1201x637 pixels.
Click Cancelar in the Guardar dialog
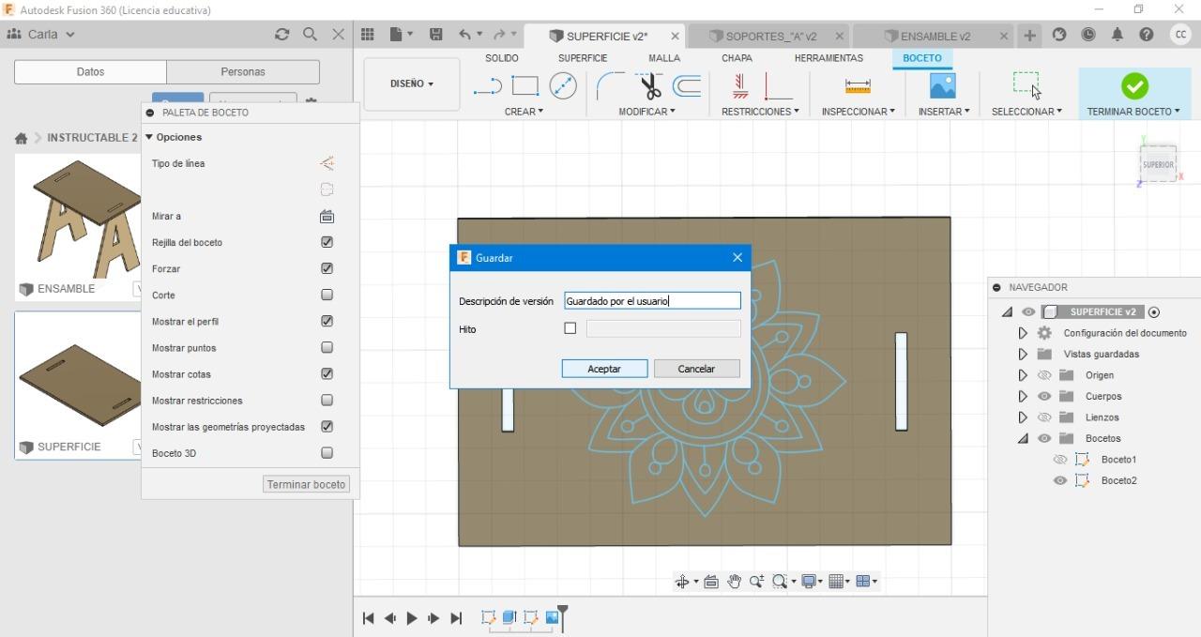pyautogui.click(x=696, y=369)
